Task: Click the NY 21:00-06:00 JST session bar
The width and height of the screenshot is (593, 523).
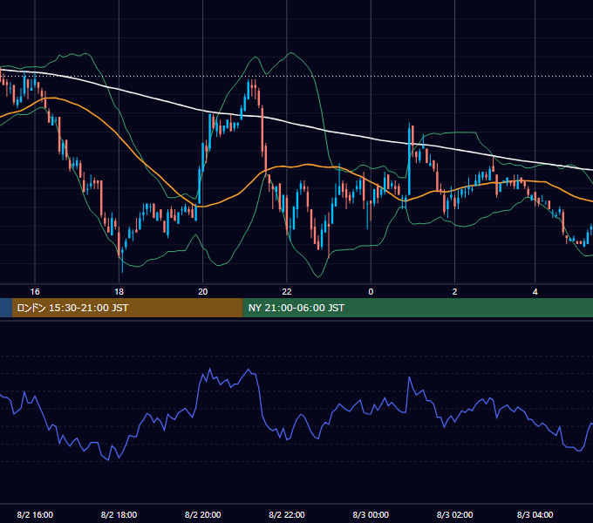Action: [418, 308]
